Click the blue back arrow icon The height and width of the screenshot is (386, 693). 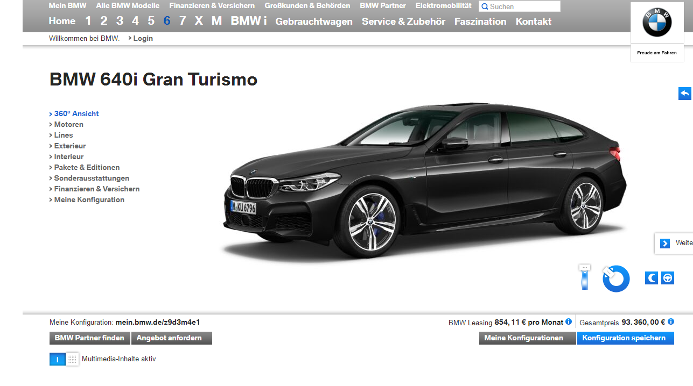[x=684, y=94]
